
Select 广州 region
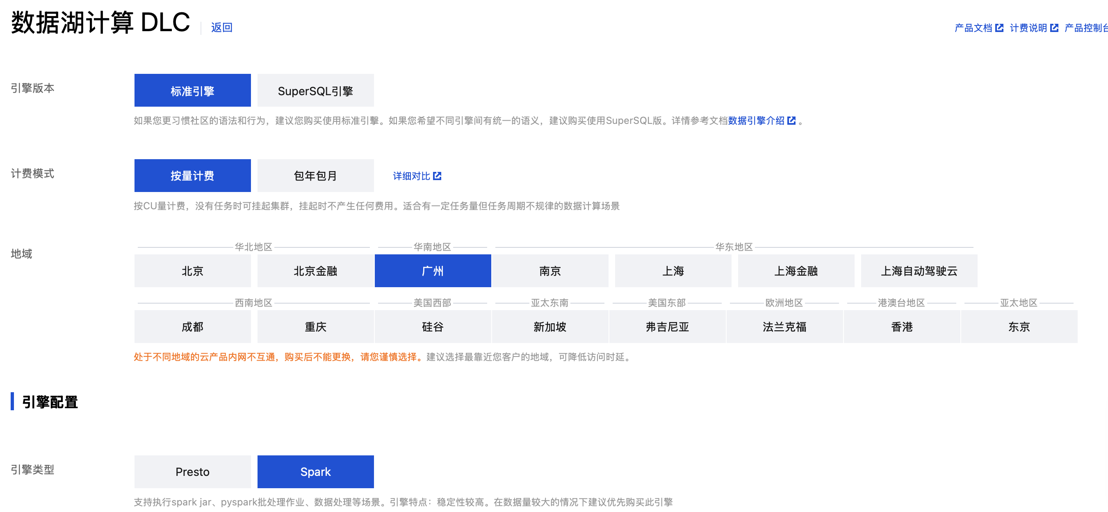click(x=433, y=271)
